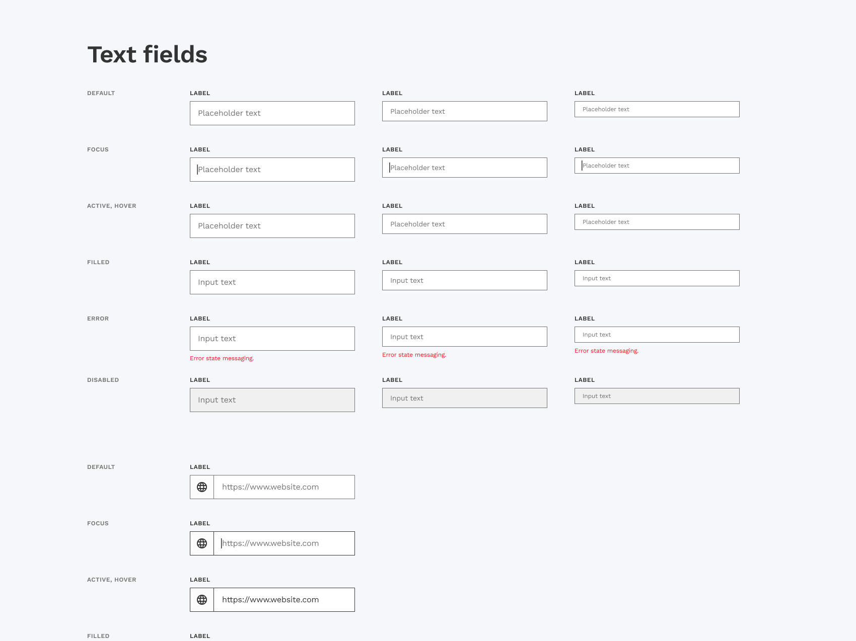Click medium Disabled input text field
856x641 pixels.
coord(464,398)
